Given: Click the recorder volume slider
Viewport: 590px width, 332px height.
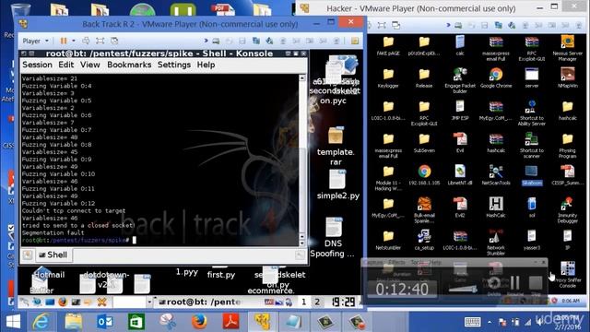Looking at the screenshot, I should [x=463, y=289].
